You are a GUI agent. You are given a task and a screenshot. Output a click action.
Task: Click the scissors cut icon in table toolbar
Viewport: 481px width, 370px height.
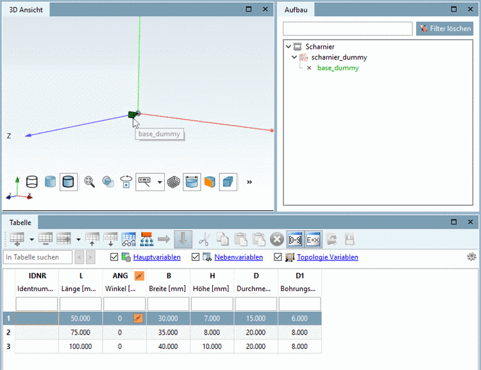[x=204, y=239]
